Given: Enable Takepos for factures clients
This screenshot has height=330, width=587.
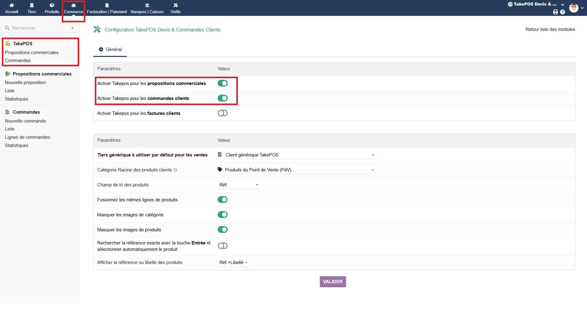Looking at the screenshot, I should (x=223, y=113).
